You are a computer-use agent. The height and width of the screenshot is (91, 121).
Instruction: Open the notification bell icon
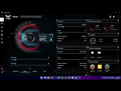[x=2, y=69]
